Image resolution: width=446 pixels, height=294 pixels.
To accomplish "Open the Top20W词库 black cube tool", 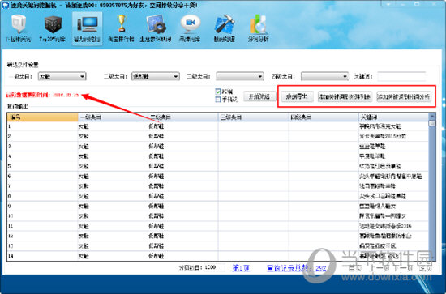I will point(53,28).
